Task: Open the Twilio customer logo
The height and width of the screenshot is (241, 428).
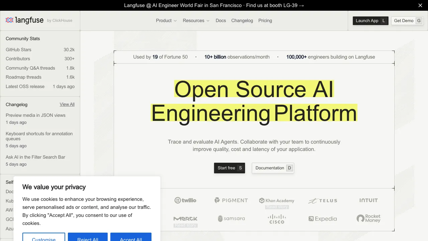Action: [x=185, y=200]
